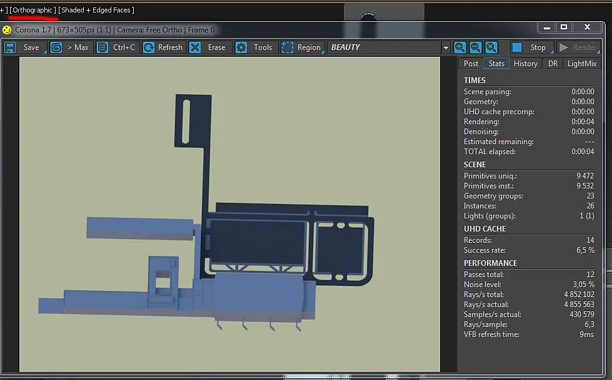Click the Save floppy disk icon
This screenshot has height=380, width=612.
click(11, 47)
